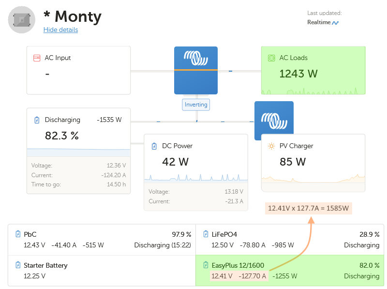Click the large blue inverter device tile

pyautogui.click(x=196, y=70)
